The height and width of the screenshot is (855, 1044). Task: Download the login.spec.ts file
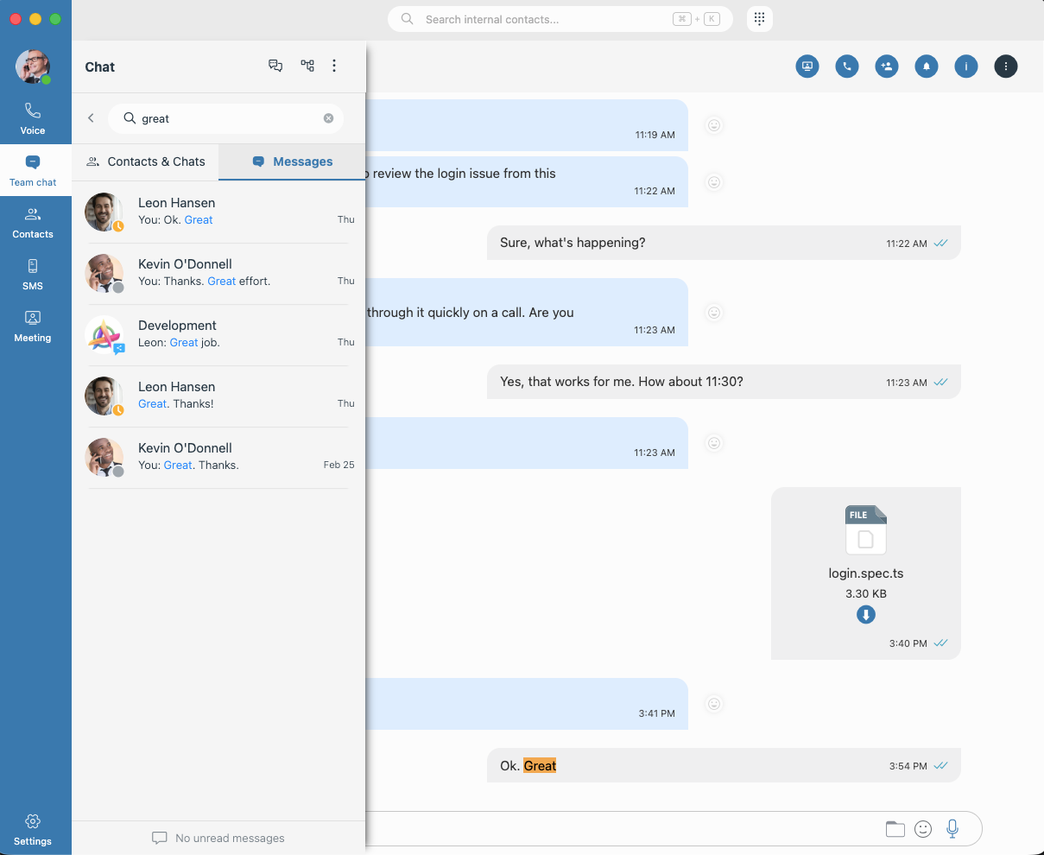(x=865, y=615)
